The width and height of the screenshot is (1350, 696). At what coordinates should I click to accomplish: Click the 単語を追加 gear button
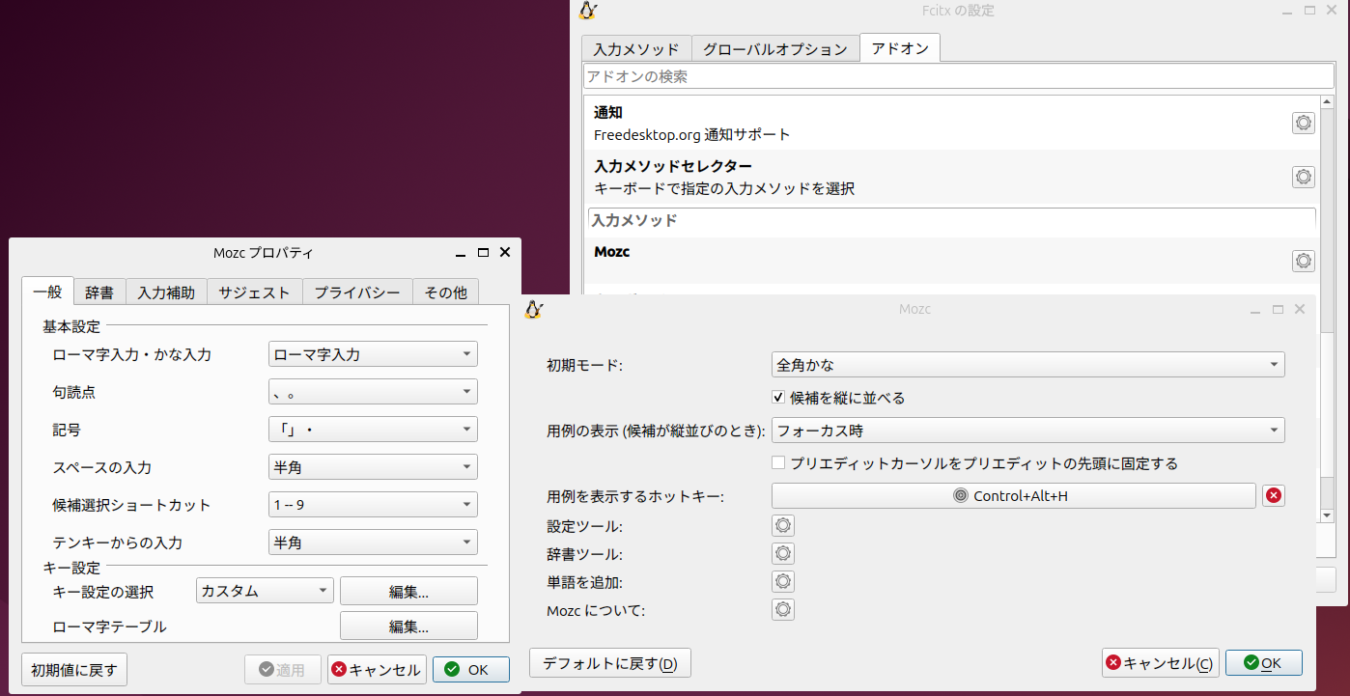click(783, 582)
